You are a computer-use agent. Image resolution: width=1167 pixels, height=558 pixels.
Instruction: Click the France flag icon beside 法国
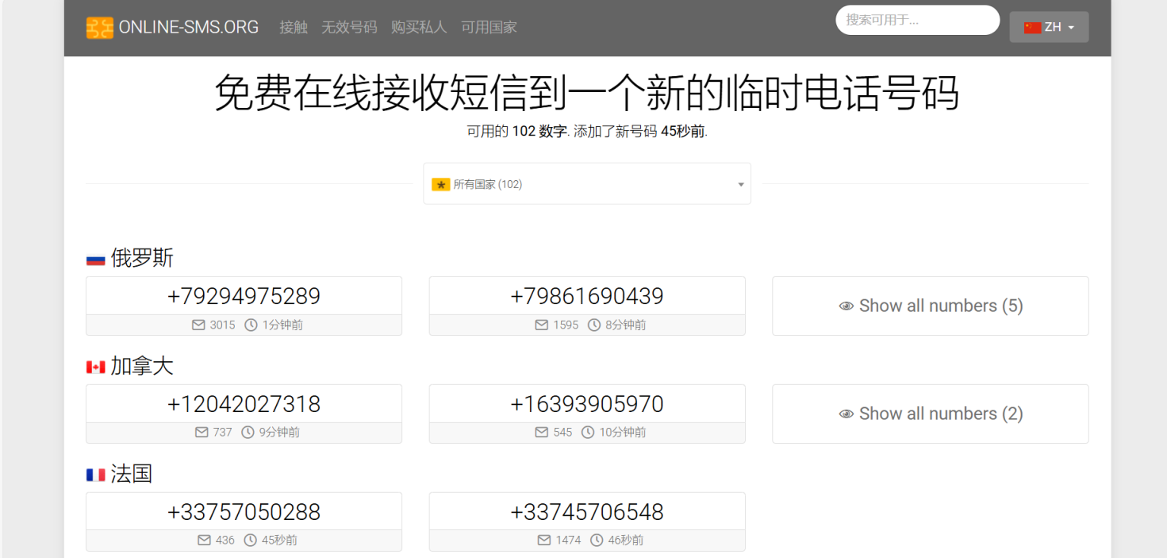pyautogui.click(x=94, y=474)
